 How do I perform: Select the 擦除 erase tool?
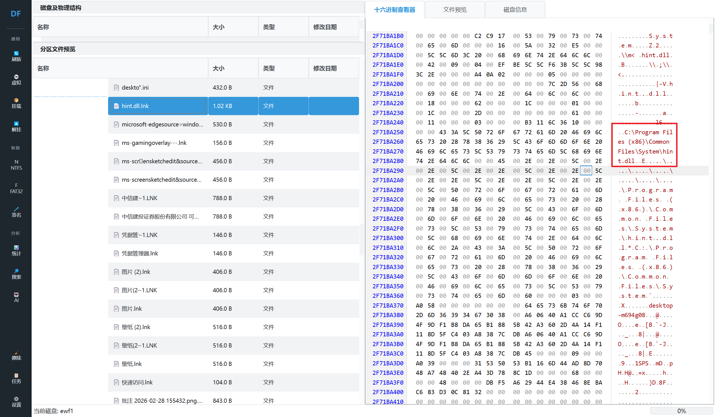click(x=16, y=355)
